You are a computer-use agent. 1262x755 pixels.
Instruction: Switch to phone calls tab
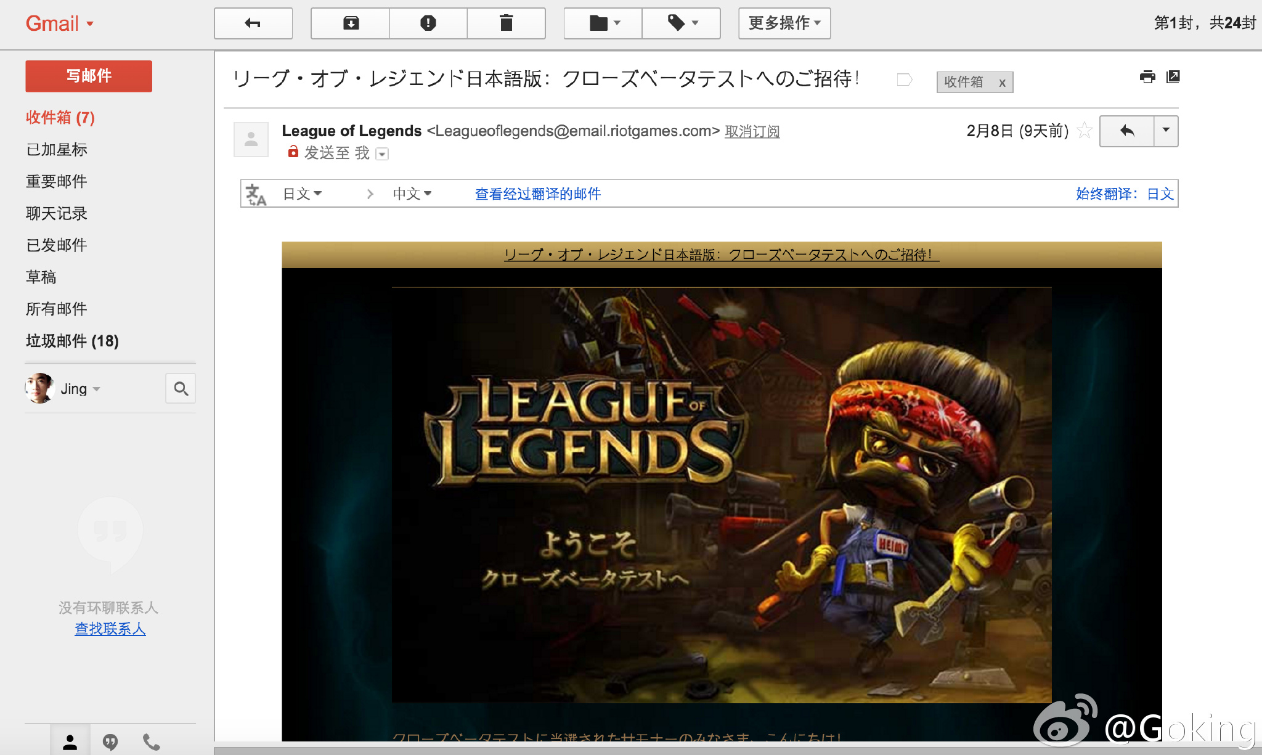click(x=152, y=742)
